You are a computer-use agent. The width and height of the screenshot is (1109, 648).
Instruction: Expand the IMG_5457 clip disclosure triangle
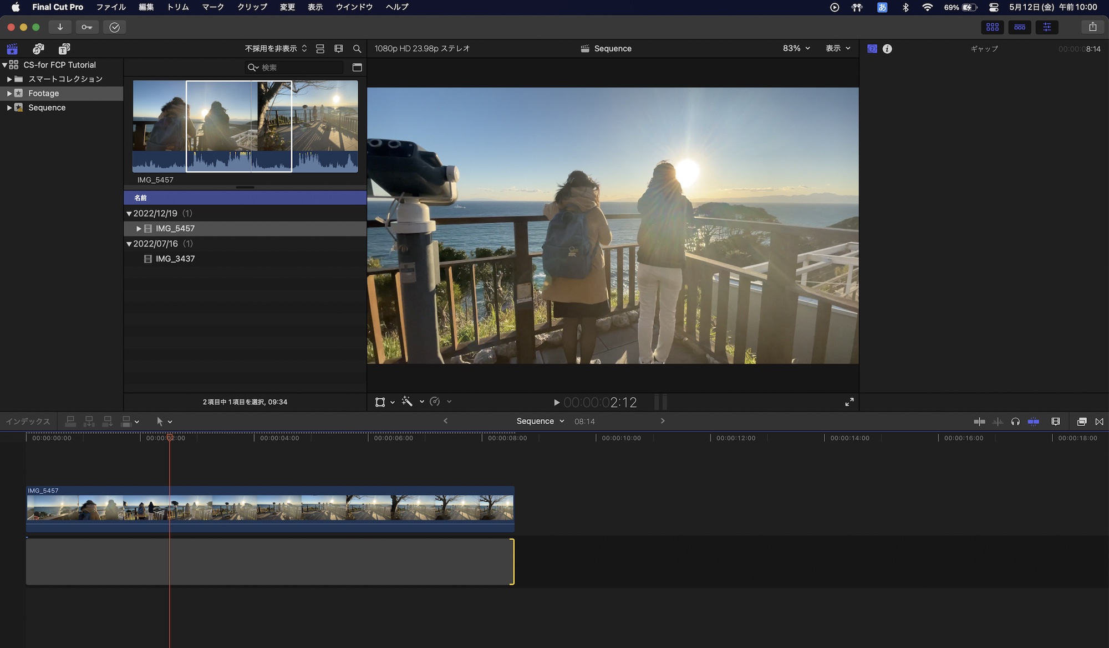click(x=138, y=228)
